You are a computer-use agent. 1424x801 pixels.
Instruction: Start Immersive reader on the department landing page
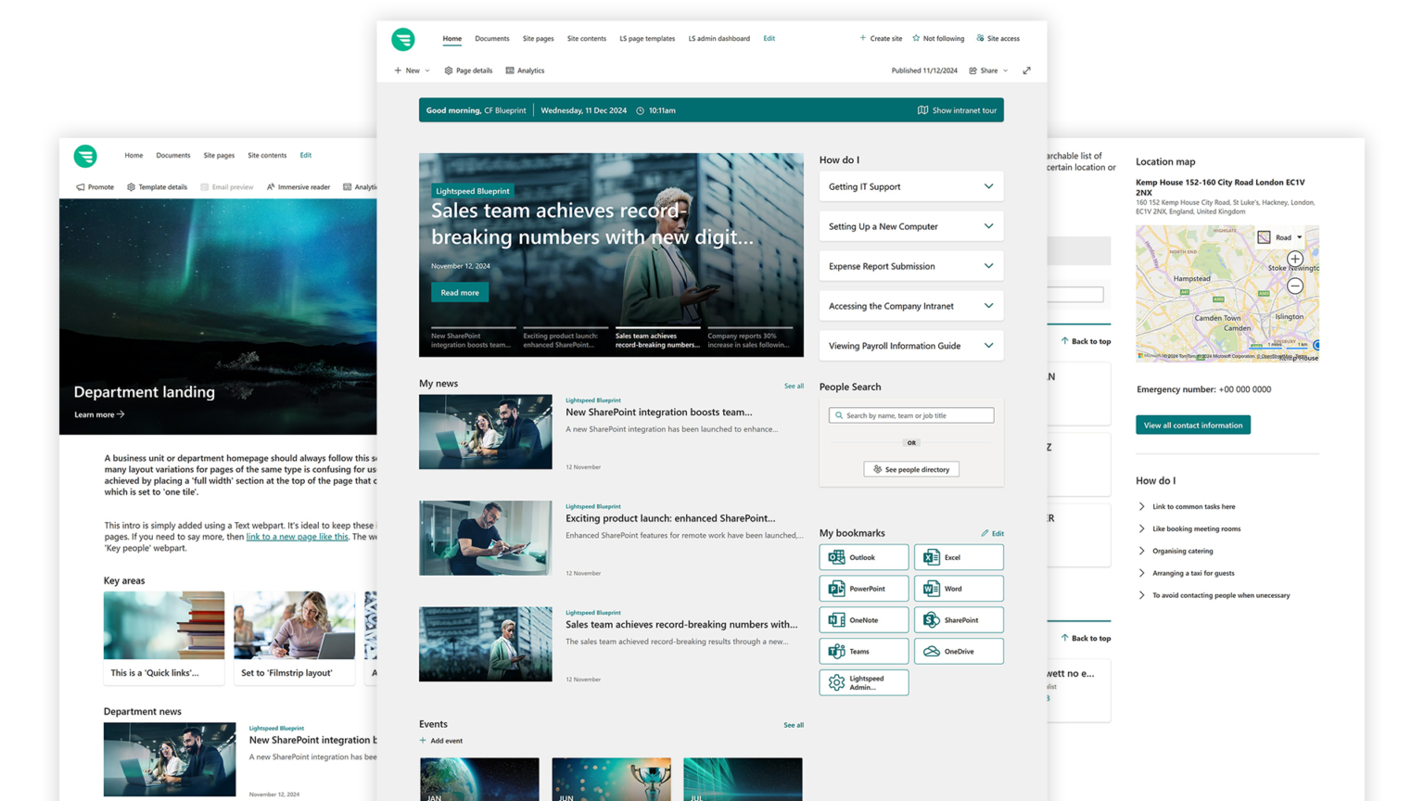299,186
